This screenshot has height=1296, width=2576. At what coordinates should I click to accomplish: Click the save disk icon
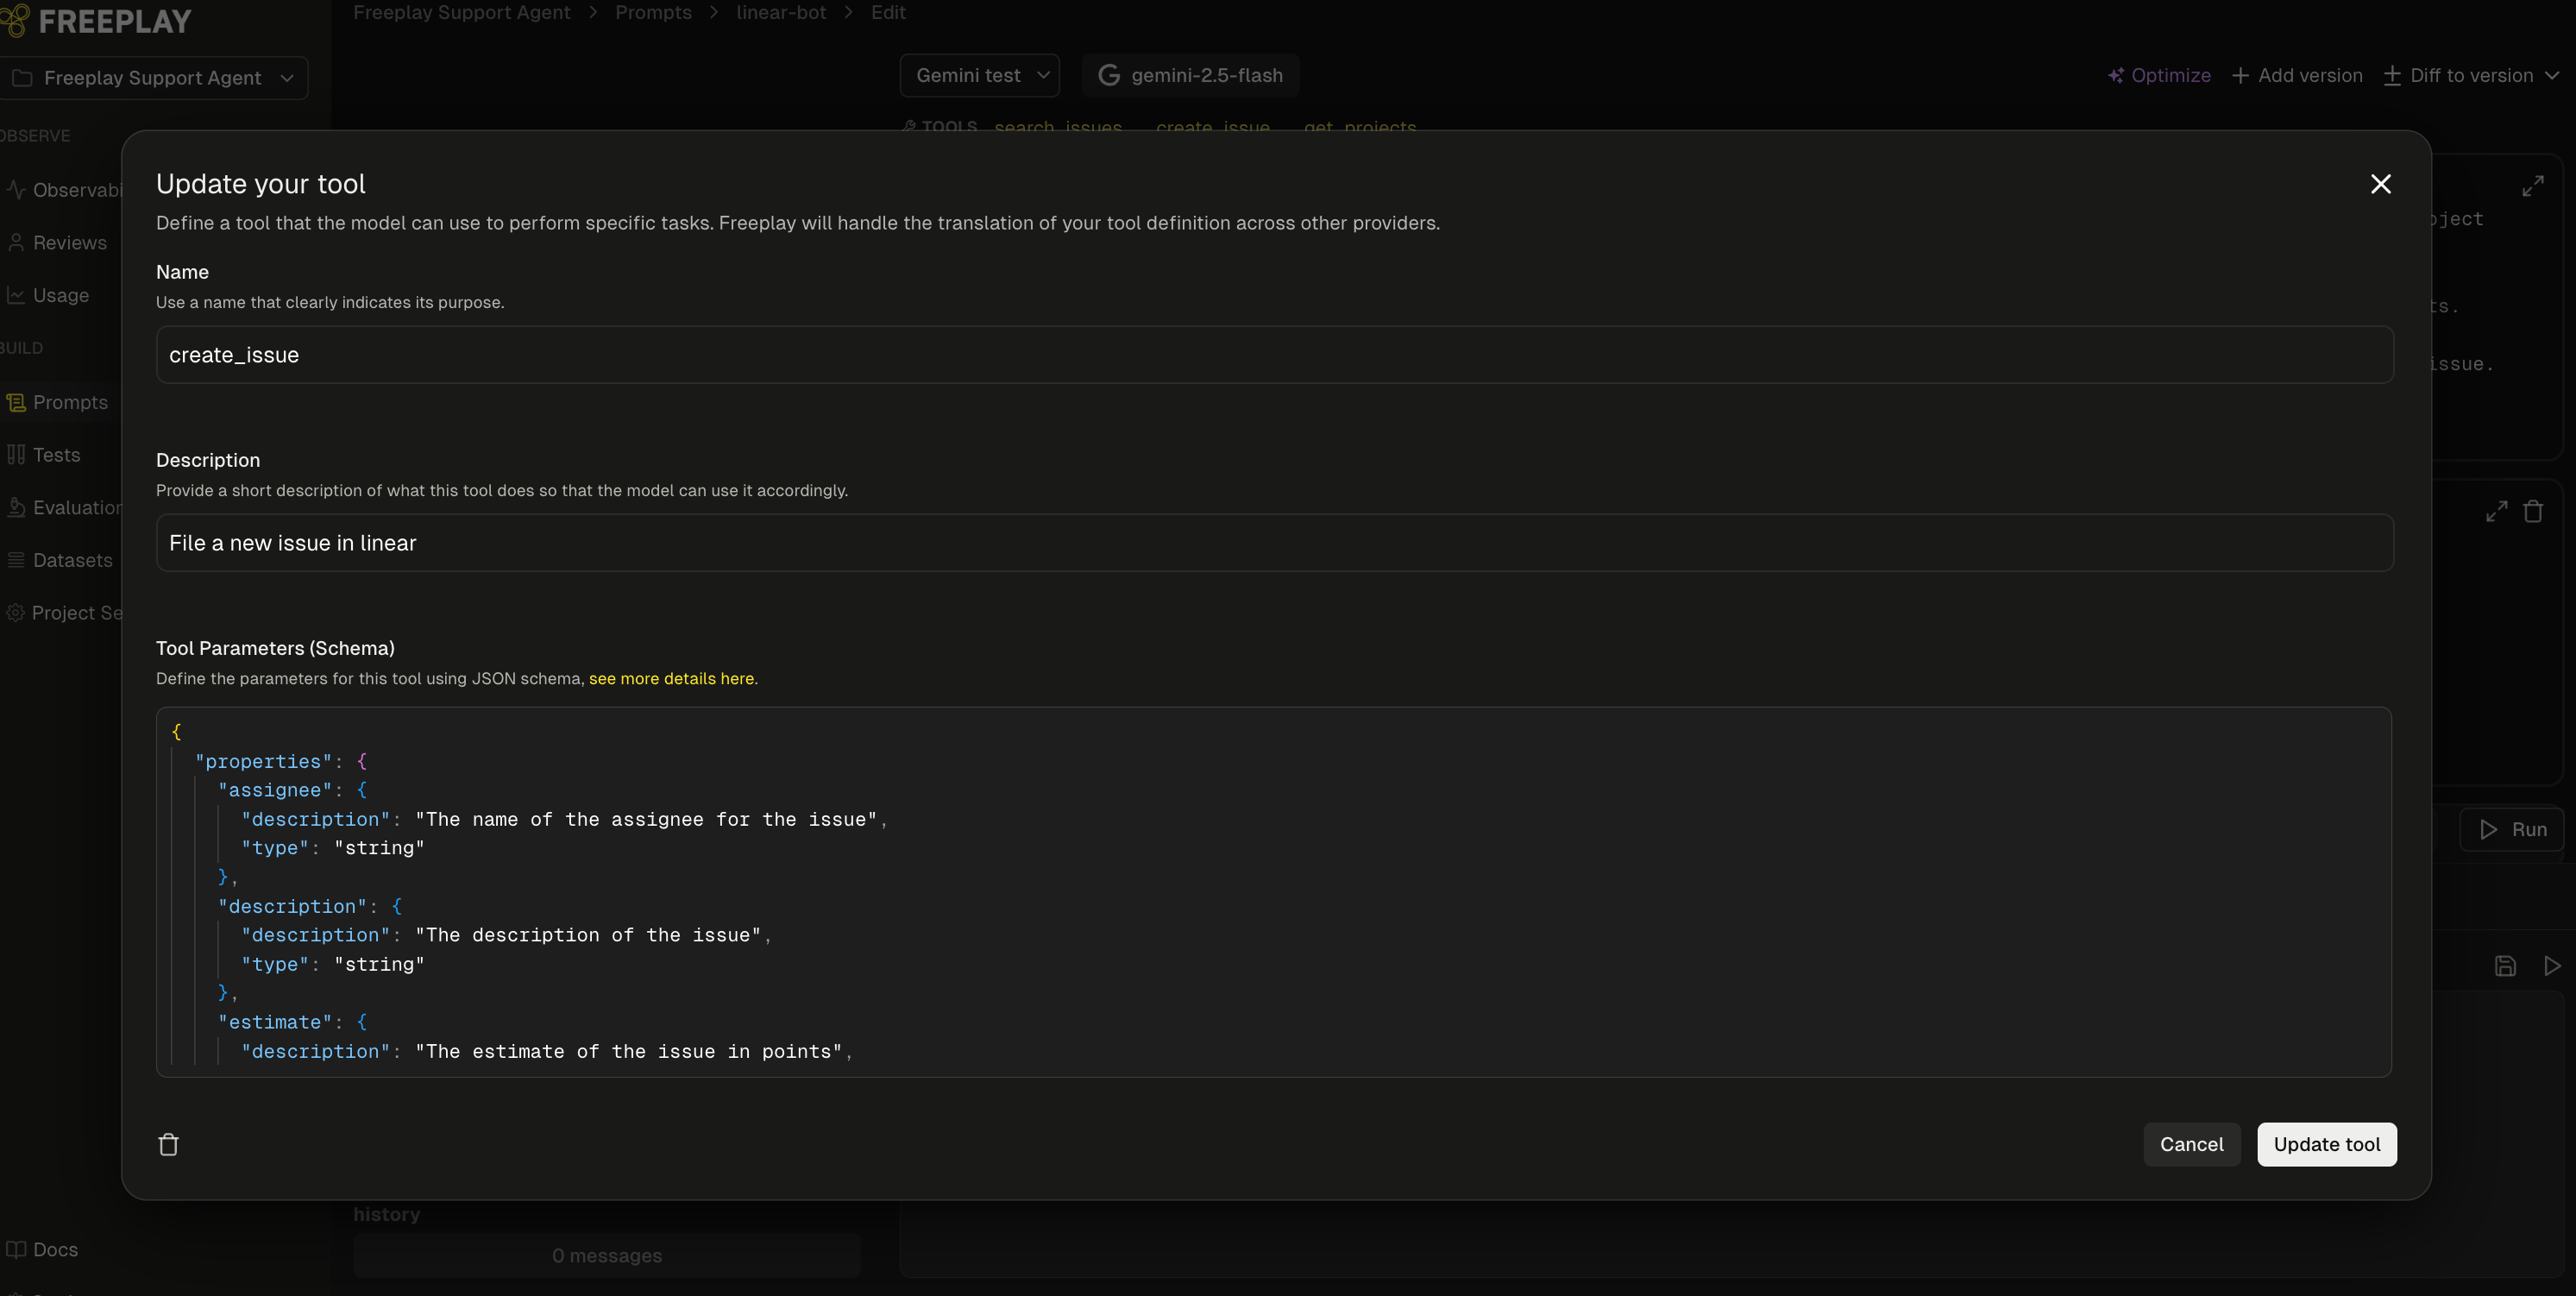[x=2504, y=966]
